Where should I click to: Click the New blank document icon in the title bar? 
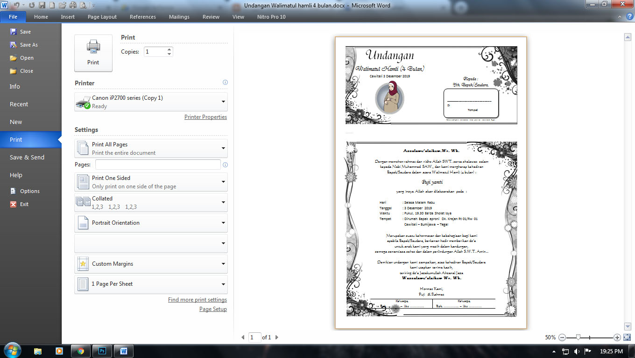coord(52,6)
